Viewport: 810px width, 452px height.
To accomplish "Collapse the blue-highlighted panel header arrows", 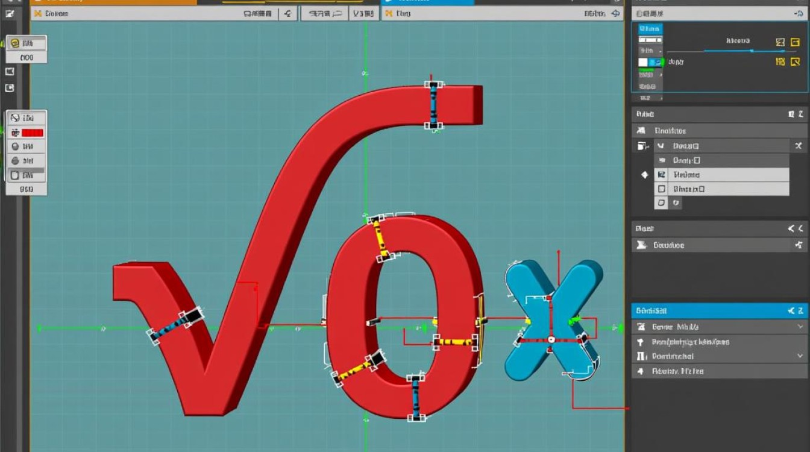I will 795,311.
